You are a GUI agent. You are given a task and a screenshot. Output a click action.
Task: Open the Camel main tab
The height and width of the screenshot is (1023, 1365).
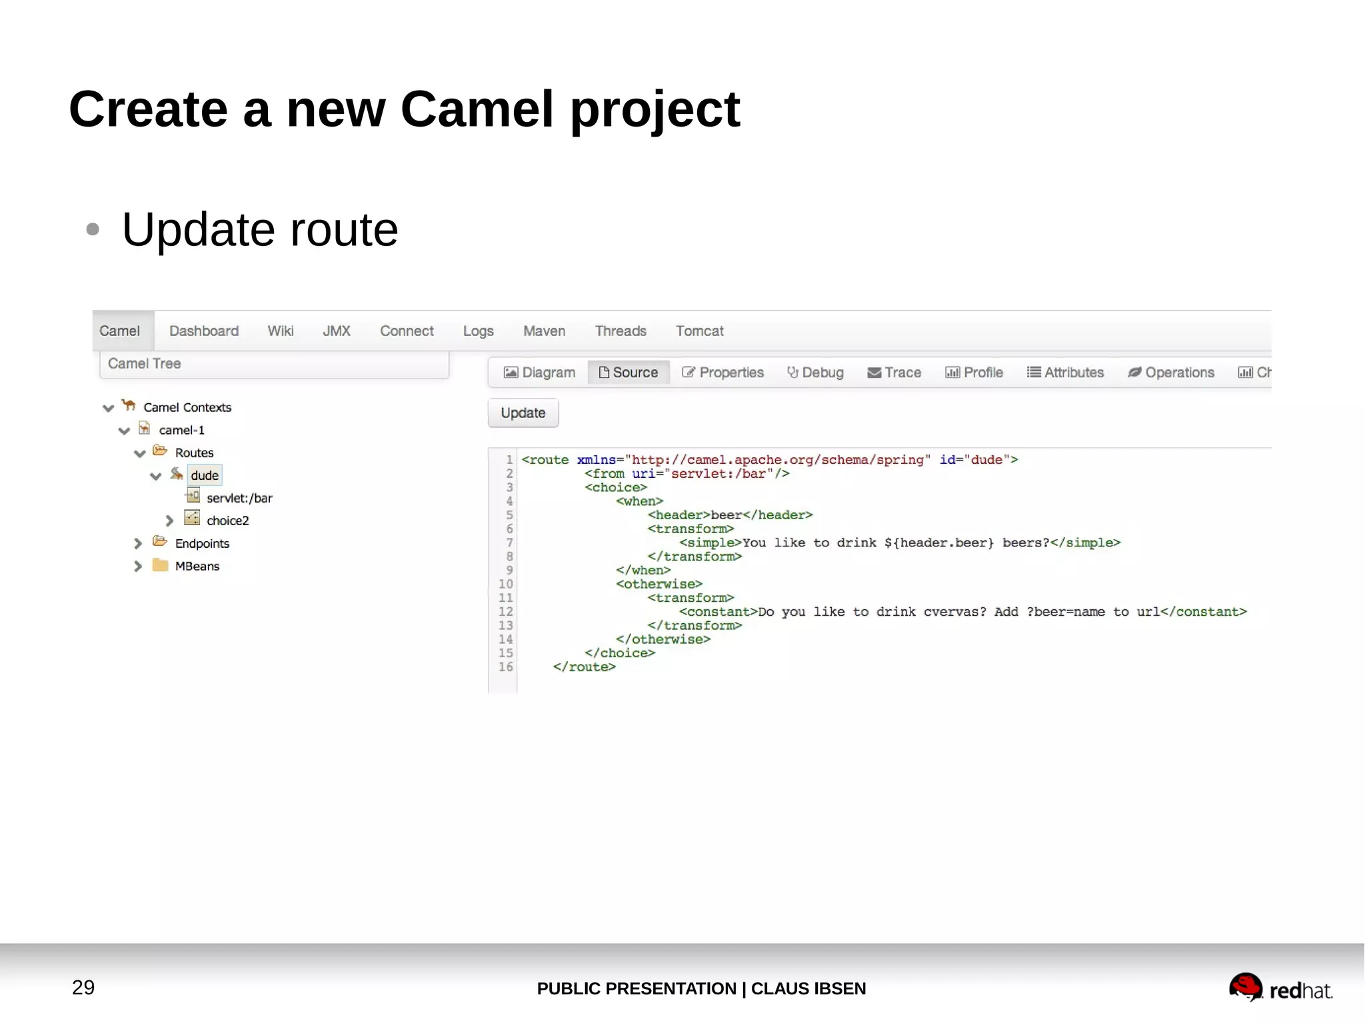pyautogui.click(x=120, y=331)
